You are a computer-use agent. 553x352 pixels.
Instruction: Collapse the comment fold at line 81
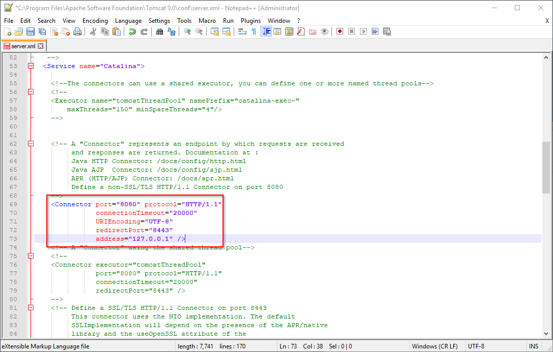[31, 308]
